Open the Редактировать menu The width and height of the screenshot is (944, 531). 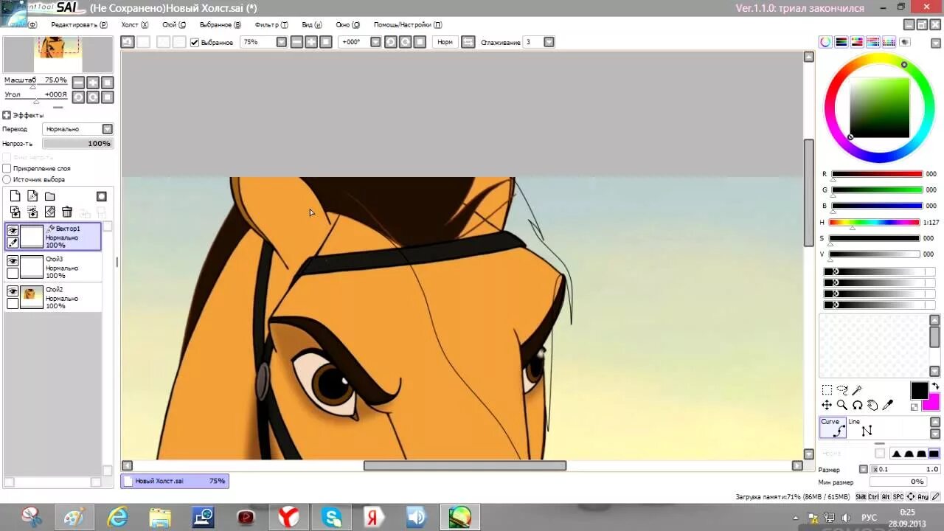(79, 24)
